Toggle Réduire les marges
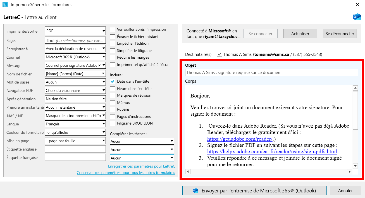Viewport: 365px width, 198px height. pyautogui.click(x=113, y=58)
